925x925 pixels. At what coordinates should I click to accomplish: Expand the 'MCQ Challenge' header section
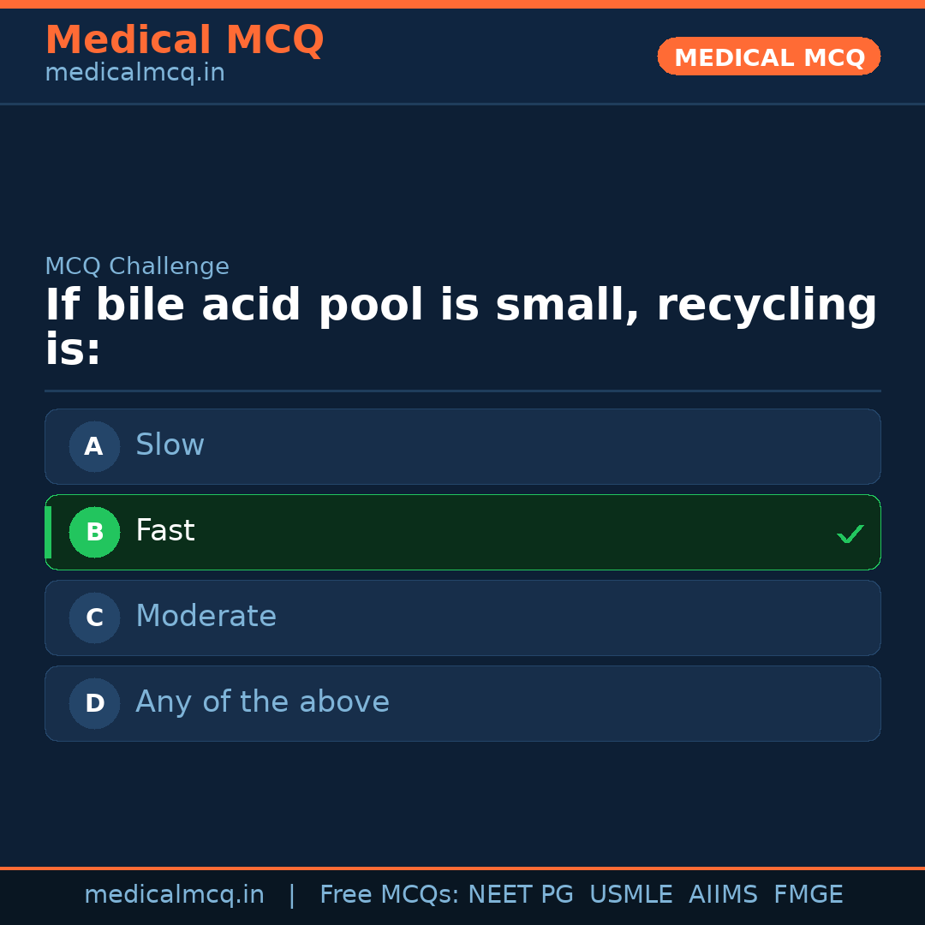point(137,266)
